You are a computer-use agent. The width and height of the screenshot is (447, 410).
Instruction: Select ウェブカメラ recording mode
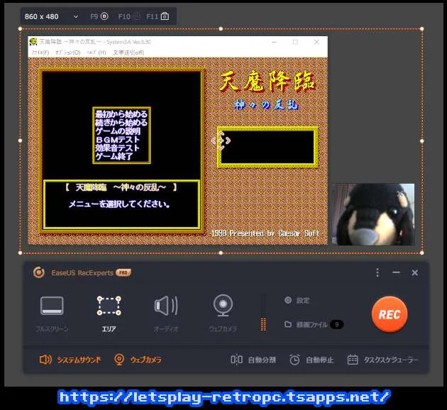[223, 314]
